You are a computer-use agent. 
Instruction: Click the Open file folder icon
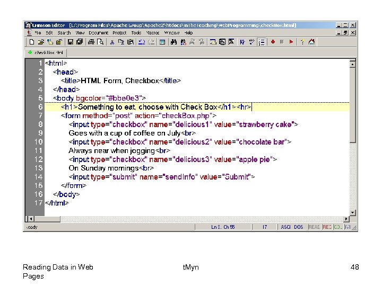tap(41, 42)
